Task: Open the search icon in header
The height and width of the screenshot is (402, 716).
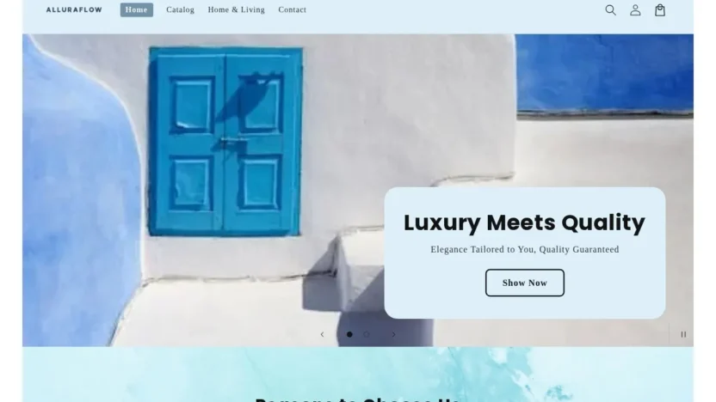Action: click(x=610, y=10)
